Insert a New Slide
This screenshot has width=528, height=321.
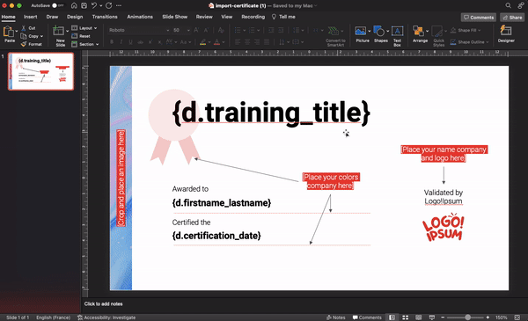[x=59, y=31]
